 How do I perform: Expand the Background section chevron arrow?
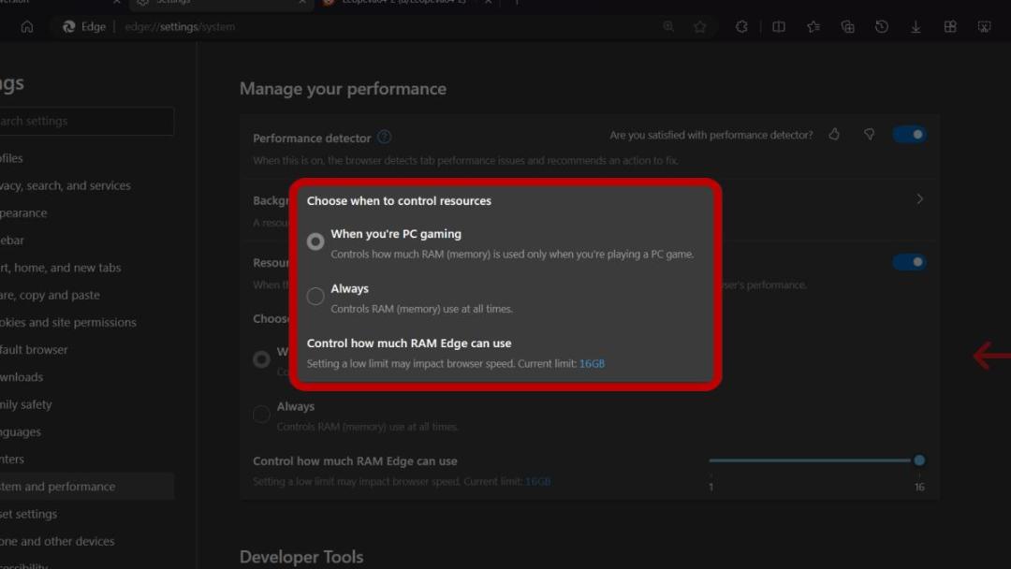(x=919, y=199)
